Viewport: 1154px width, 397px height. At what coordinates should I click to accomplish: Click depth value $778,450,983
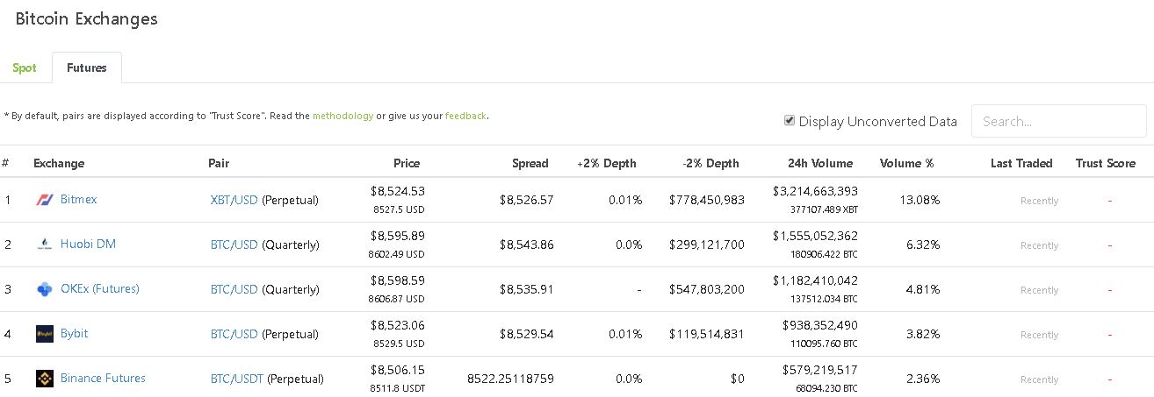pos(707,200)
